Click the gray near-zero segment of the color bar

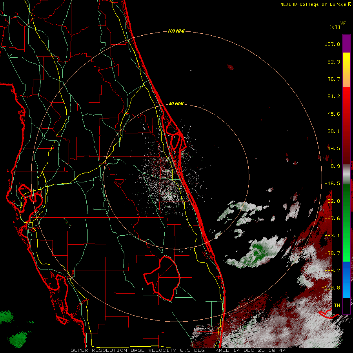point(346,175)
